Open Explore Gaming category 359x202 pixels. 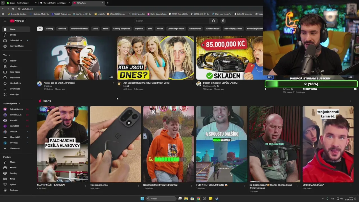[15, 173]
